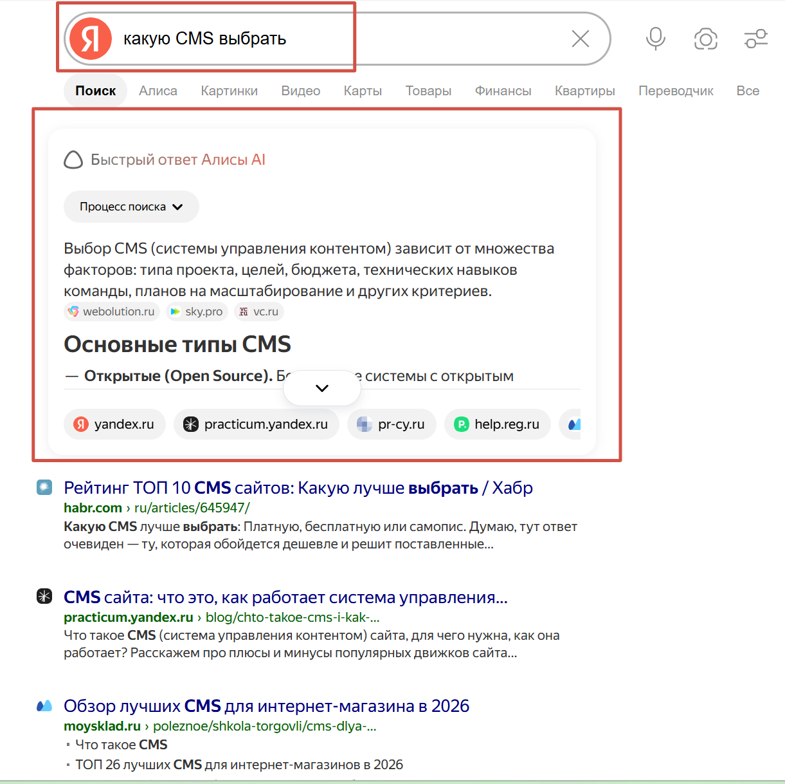
Task: Clear the search query with X
Action: point(581,39)
